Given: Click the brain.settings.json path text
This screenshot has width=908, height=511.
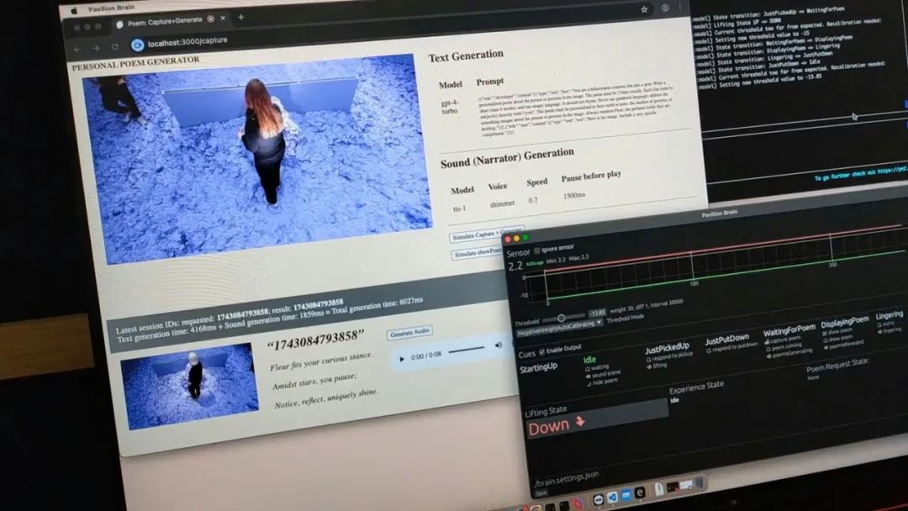Looking at the screenshot, I should [567, 479].
